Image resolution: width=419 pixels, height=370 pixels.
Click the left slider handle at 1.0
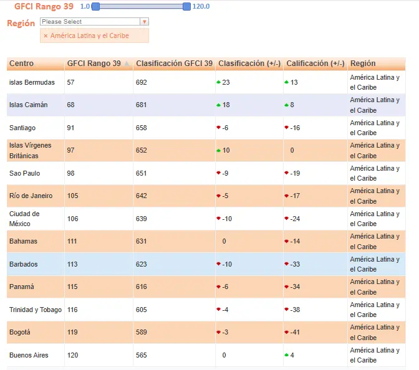[95, 6]
